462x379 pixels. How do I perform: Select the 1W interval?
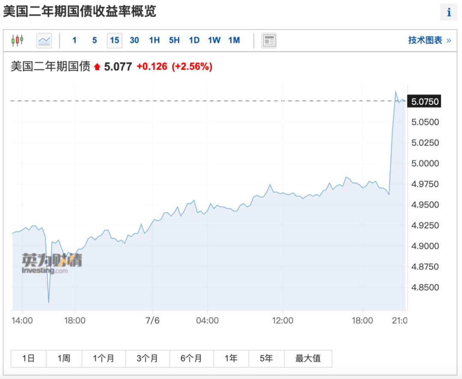[214, 40]
